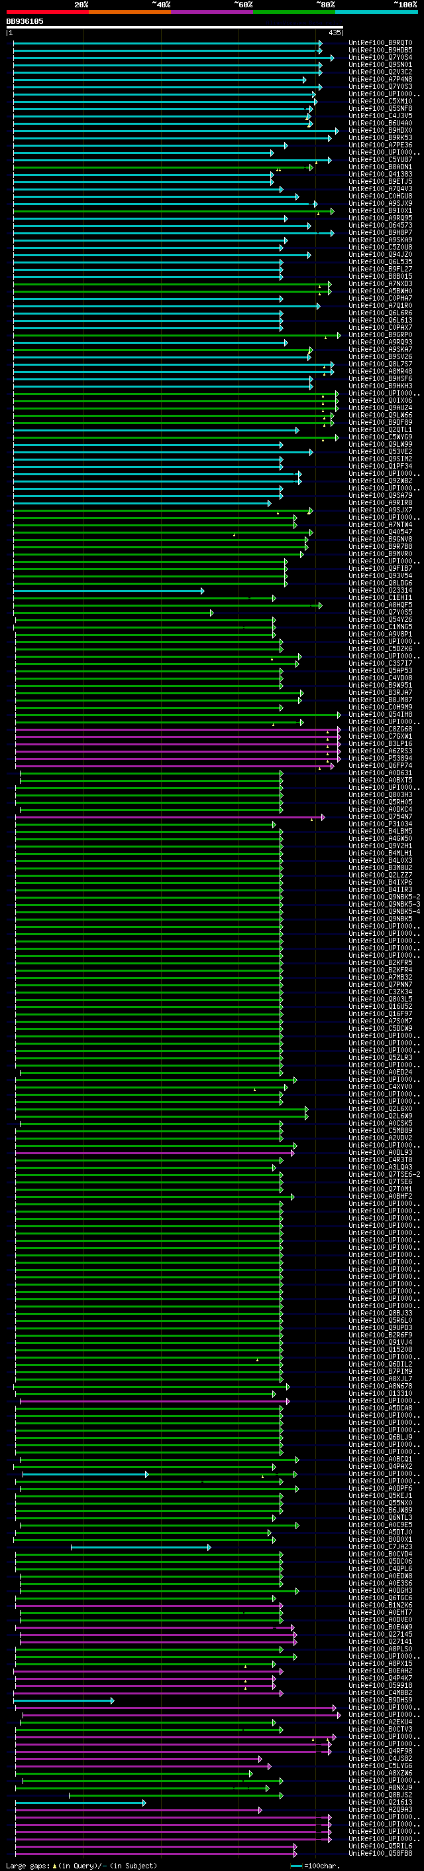Select the UniRef100_Q5SNF8 hit label

[380, 108]
